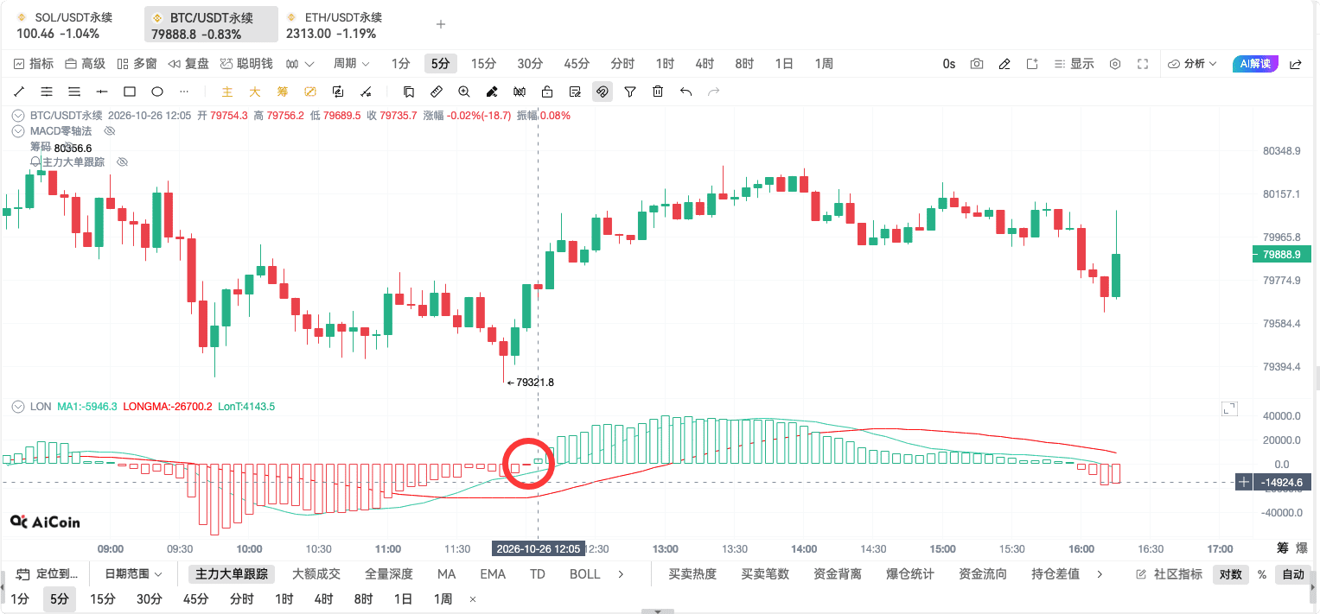
Task: Select the ellipse drawing tool
Action: point(157,92)
